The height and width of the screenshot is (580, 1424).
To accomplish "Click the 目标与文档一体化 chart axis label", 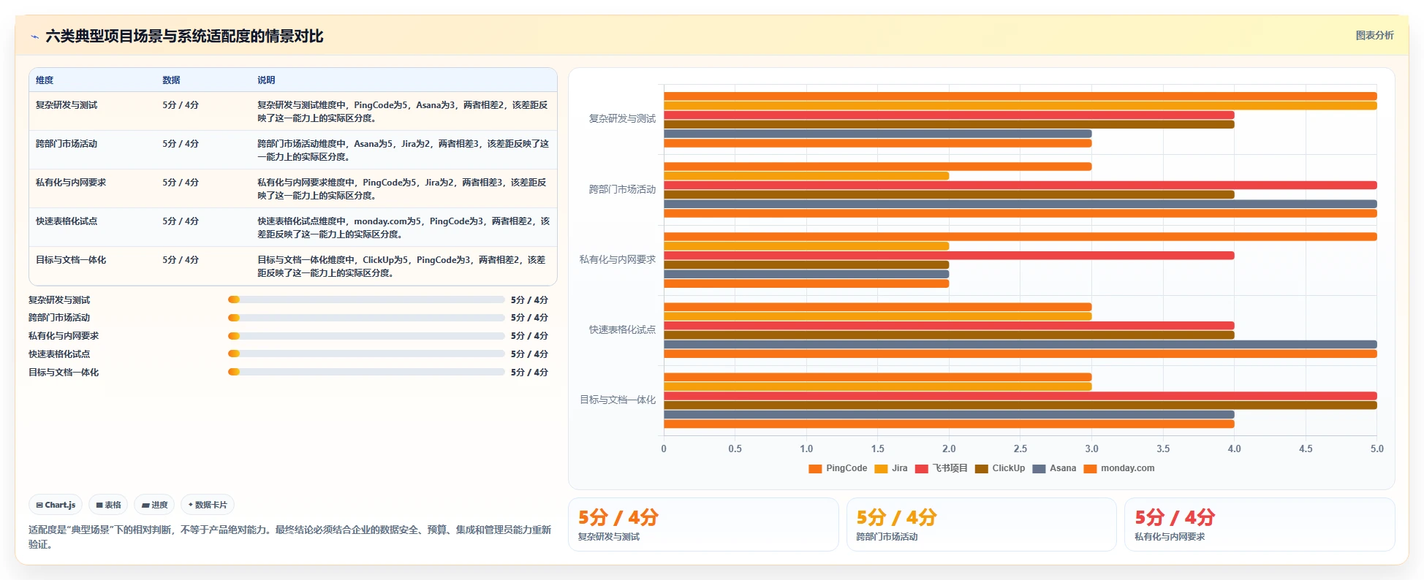I will 618,400.
